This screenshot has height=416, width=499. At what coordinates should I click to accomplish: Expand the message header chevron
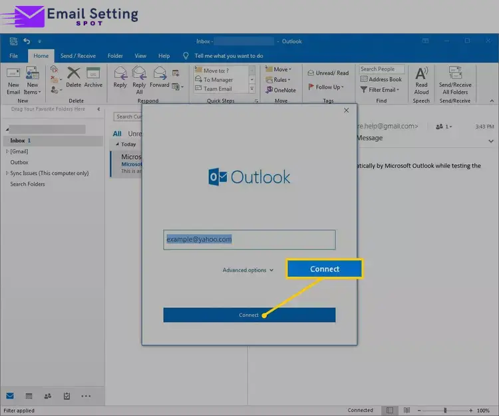click(x=491, y=140)
